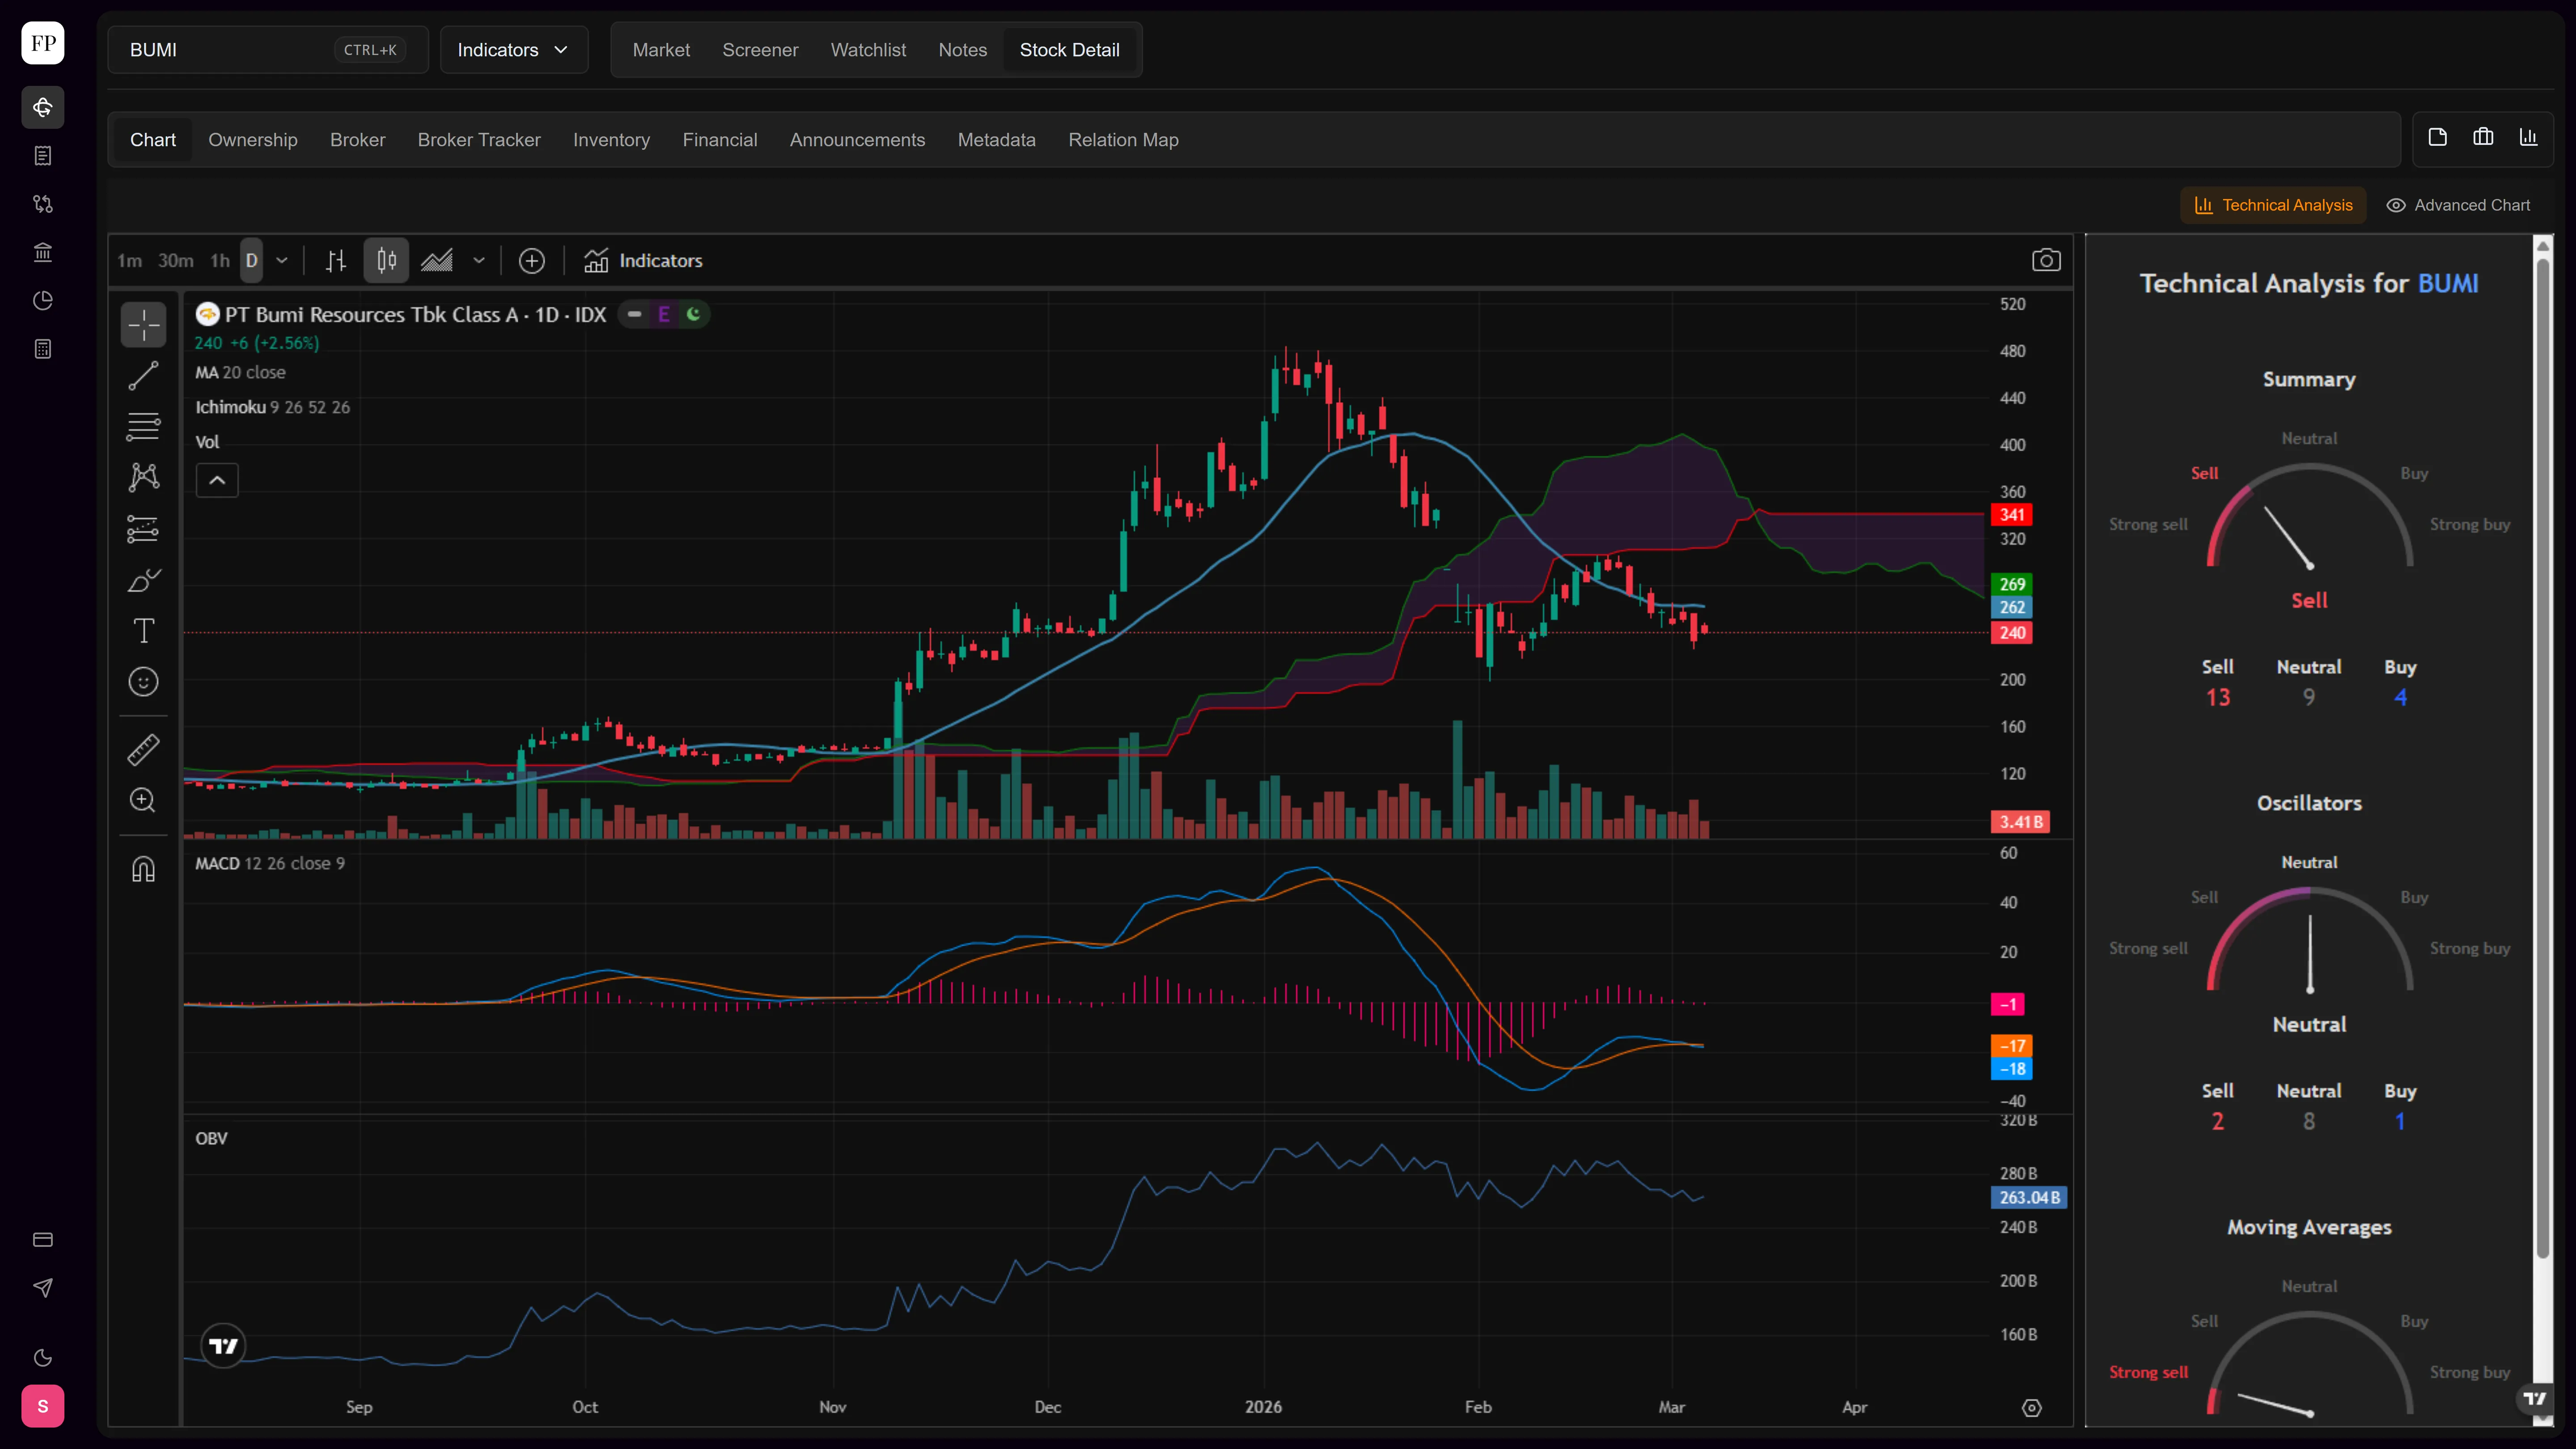
Task: Open chart Indicators button in toolbar
Action: (x=644, y=261)
